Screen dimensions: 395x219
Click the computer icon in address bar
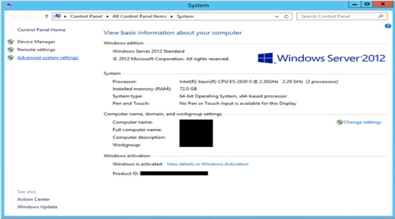point(57,16)
